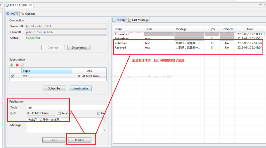Uncheck the test subscription checkbox
266x148 pixels.
pyautogui.click(x=13, y=76)
